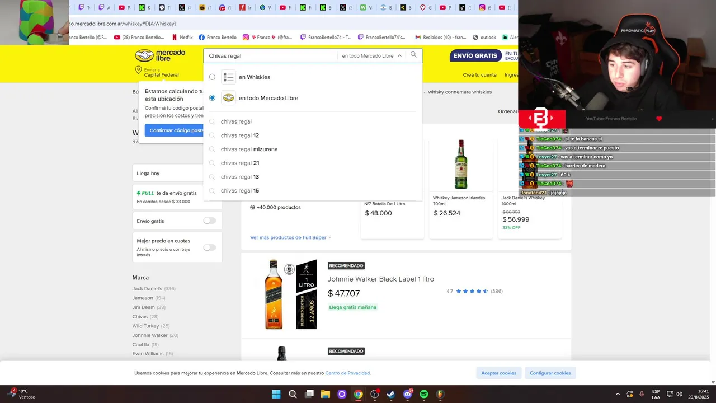Collapse the 'en todo Mercado Libre' search scope dropdown
This screenshot has height=403, width=716.
(399, 56)
